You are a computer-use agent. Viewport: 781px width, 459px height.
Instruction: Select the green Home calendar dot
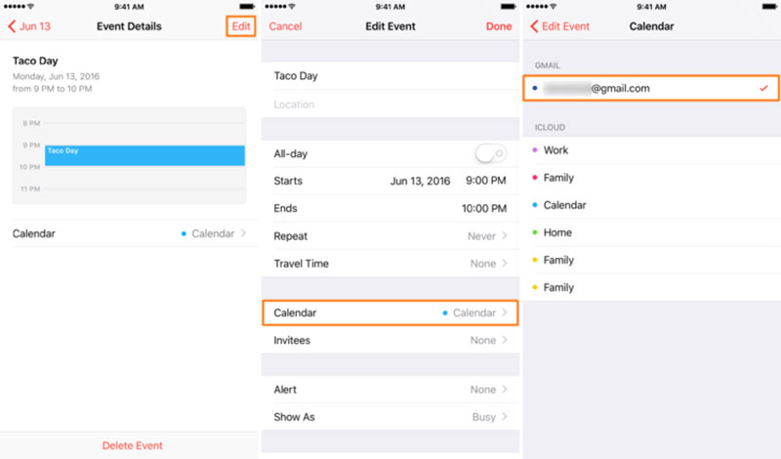[534, 232]
